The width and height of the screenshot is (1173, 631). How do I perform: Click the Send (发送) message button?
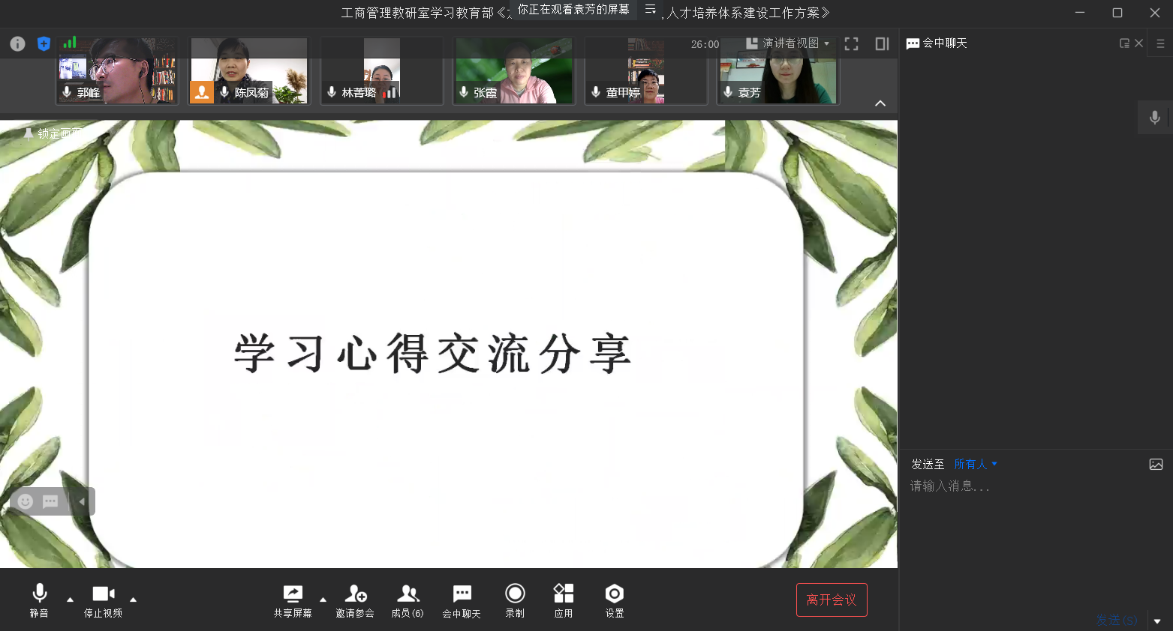(1116, 620)
